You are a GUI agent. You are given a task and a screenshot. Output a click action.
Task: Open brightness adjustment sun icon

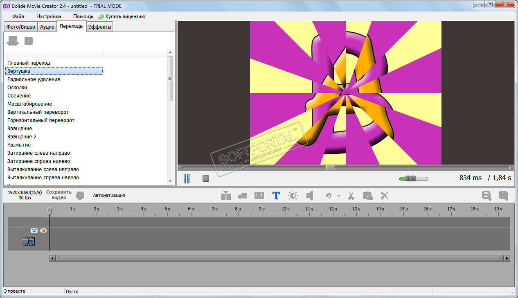[293, 196]
